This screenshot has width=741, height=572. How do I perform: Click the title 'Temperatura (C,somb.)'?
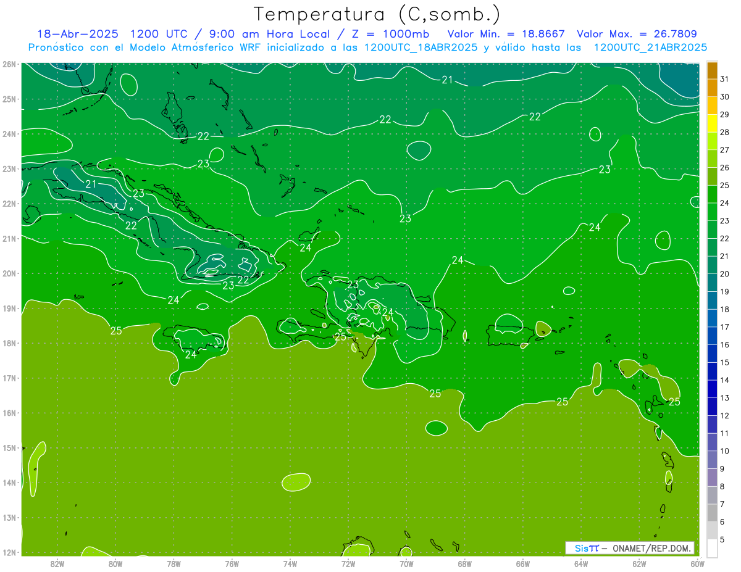pos(377,15)
